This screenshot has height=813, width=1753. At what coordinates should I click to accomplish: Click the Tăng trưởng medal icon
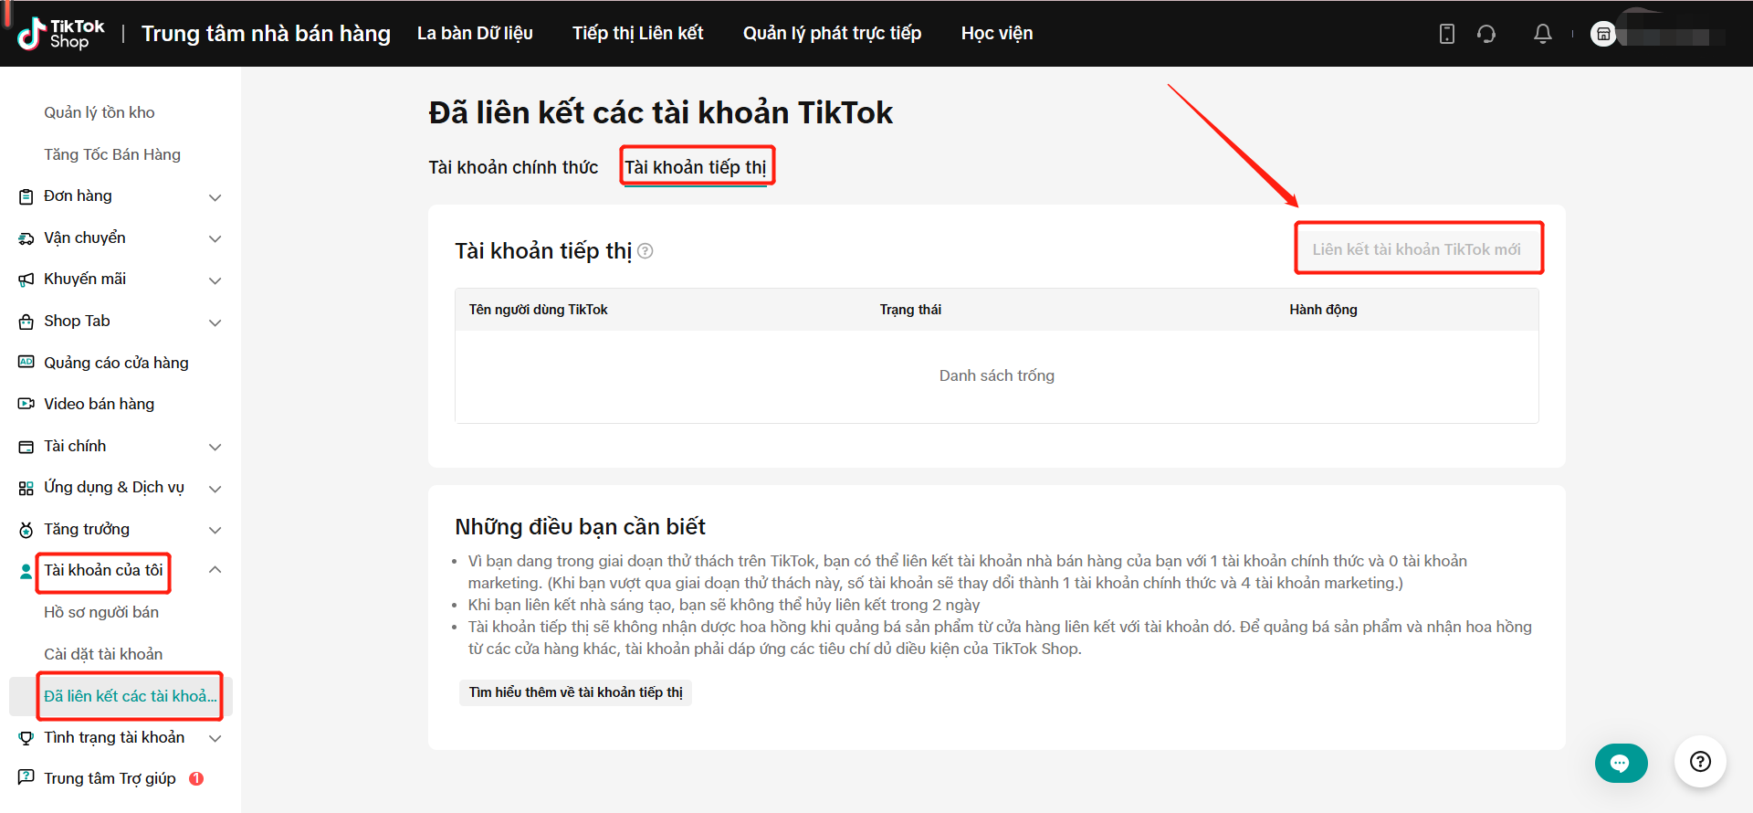pyautogui.click(x=26, y=530)
